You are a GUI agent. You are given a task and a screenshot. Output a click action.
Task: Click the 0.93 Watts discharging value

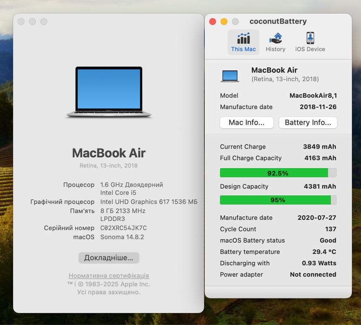click(319, 263)
